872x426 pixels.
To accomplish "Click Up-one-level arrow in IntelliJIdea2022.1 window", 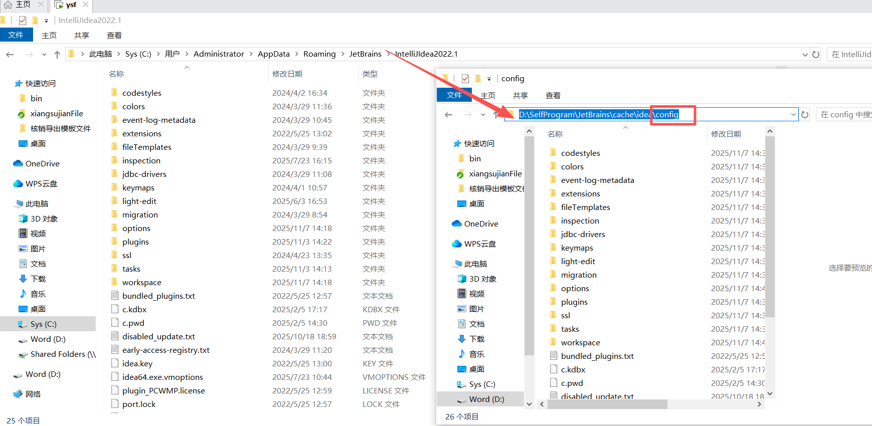I will point(57,54).
